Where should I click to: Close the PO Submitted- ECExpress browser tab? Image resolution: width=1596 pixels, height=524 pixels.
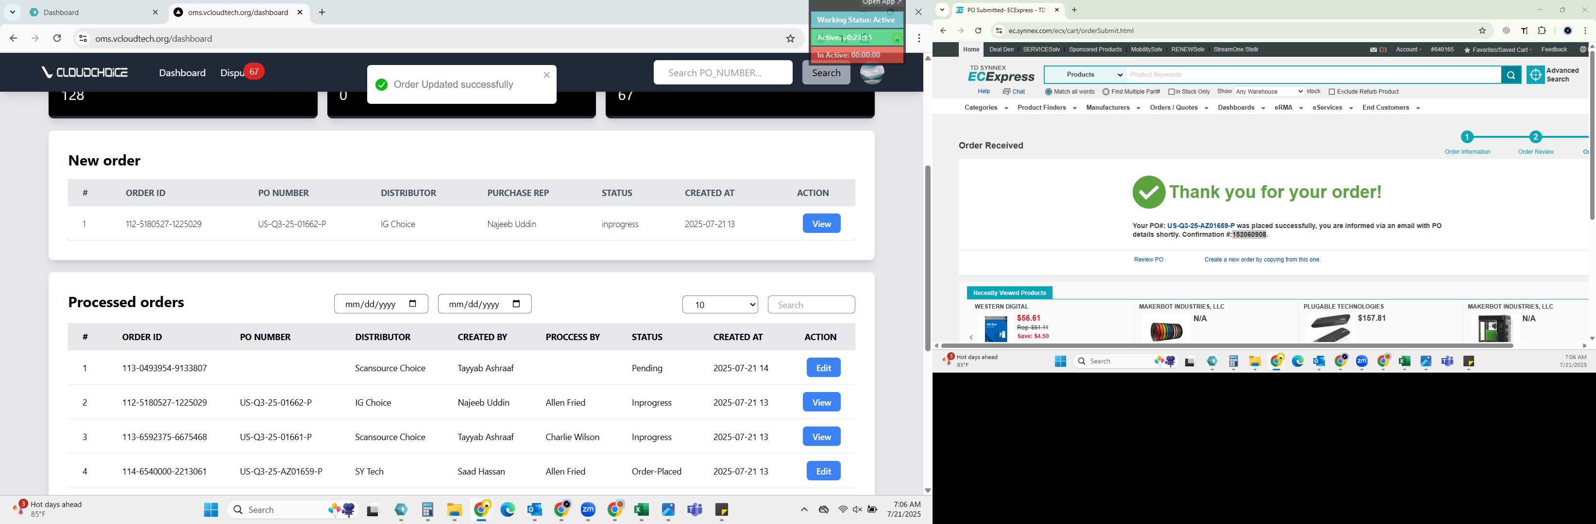click(1056, 10)
